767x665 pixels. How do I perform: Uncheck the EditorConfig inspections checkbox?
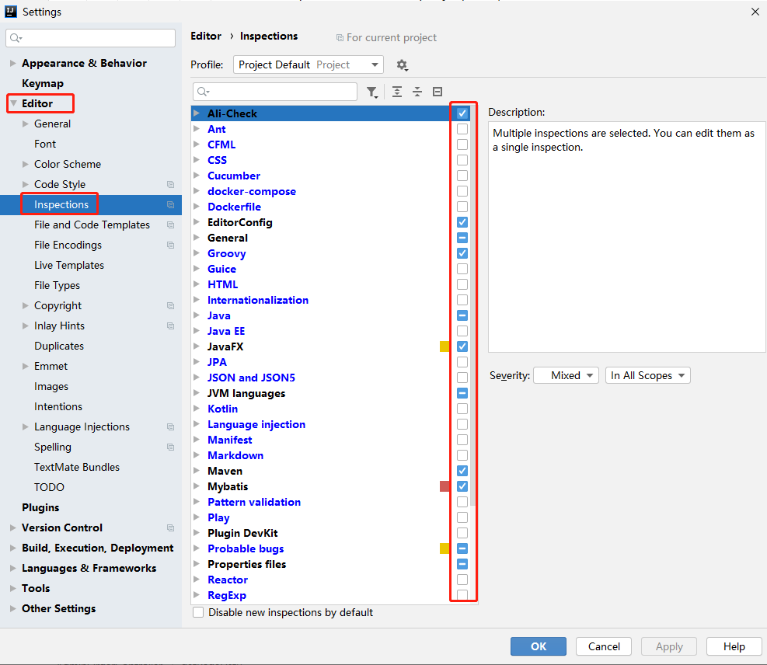tap(462, 222)
